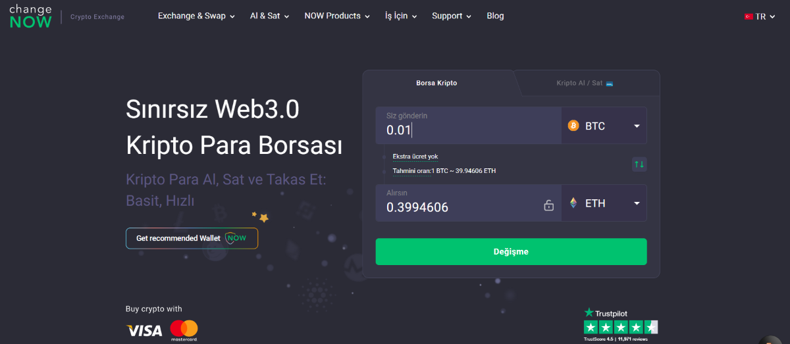Viewport: 790px width, 344px height.
Task: Click the Trustpilot star rating
Action: (x=621, y=327)
